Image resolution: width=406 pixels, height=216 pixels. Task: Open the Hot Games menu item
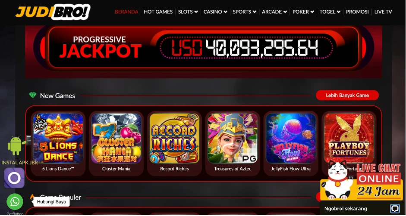click(158, 12)
